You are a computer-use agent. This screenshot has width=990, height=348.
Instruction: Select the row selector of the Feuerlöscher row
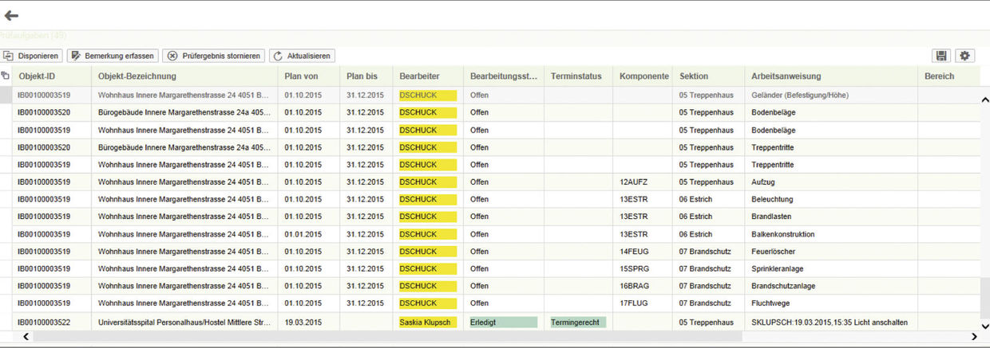(x=6, y=252)
